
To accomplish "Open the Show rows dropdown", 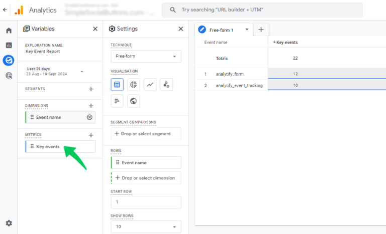I will point(146,226).
